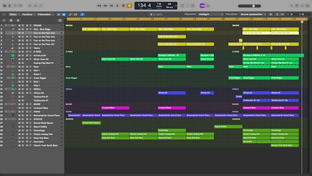Click the Space Oddity region in arrangement
312x176 pixels.
228,126
